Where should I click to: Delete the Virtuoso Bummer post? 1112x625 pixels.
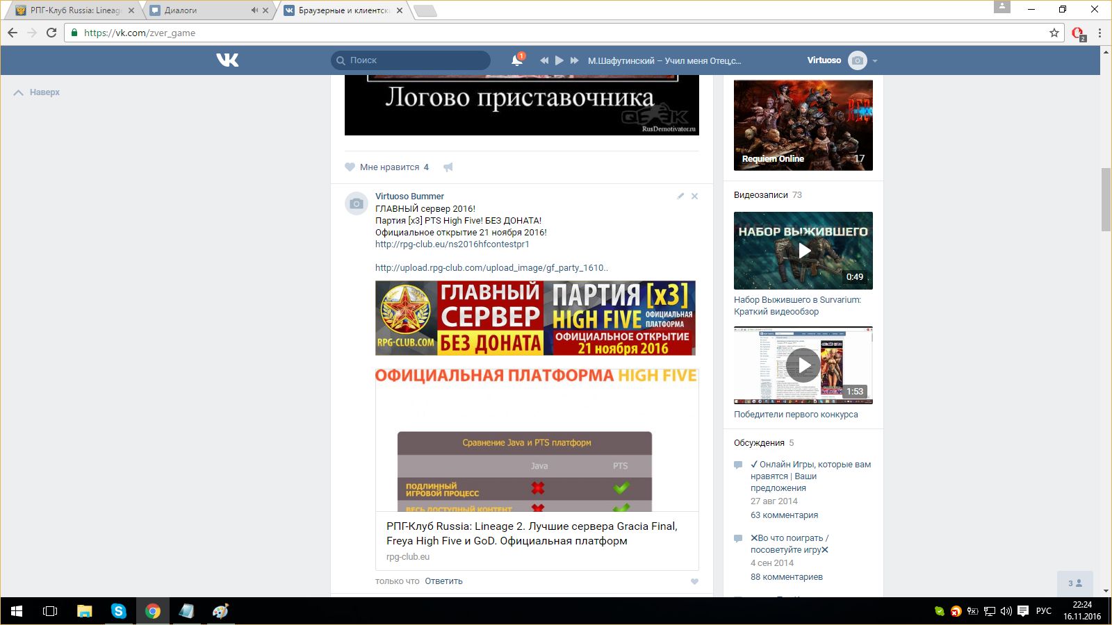pos(694,197)
